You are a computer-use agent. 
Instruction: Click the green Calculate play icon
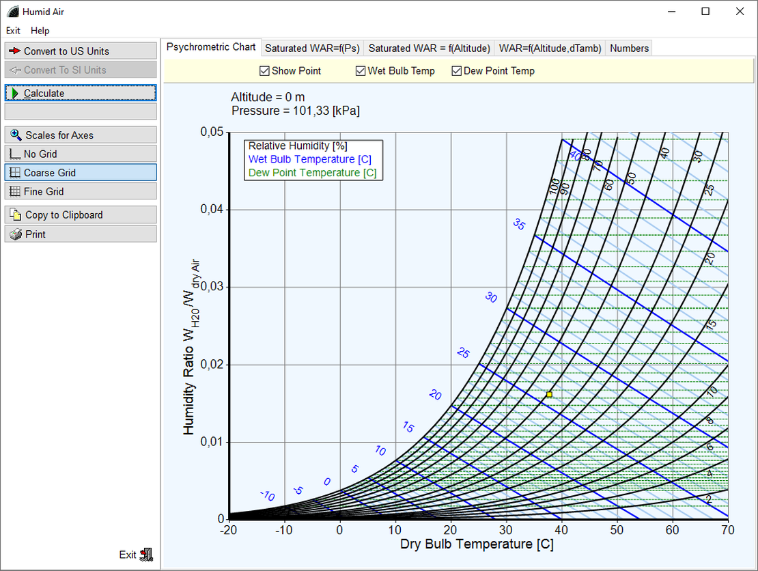point(15,94)
